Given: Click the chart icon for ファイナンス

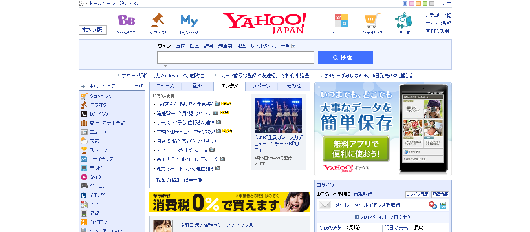Looking at the screenshot, I should point(84,159).
